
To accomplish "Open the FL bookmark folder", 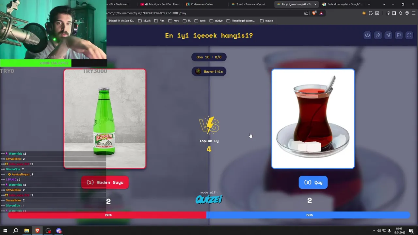I will click(187, 21).
